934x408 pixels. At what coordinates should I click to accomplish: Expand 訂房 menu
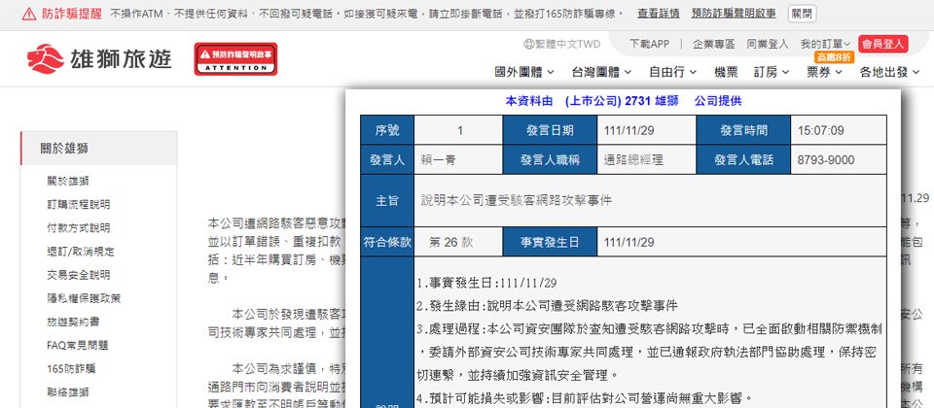pos(772,72)
